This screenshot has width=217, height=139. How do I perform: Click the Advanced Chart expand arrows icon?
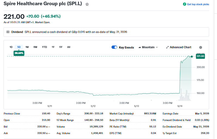[167, 47]
